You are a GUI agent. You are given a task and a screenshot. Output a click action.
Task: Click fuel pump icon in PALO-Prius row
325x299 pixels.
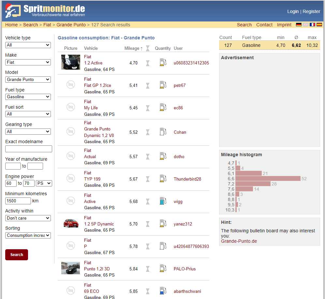[163, 268]
